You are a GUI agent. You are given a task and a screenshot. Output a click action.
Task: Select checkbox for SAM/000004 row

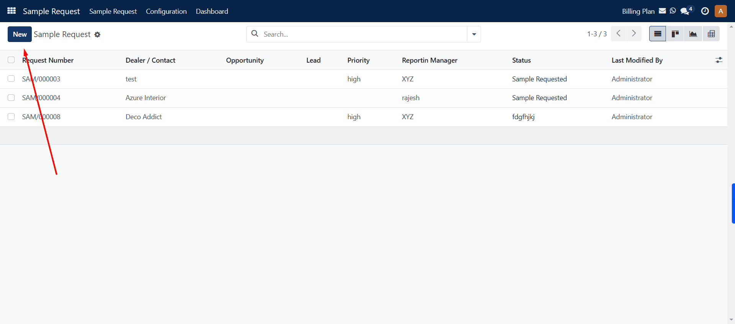pos(11,97)
